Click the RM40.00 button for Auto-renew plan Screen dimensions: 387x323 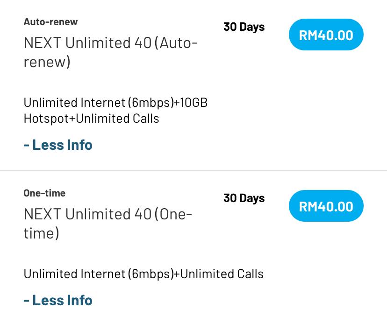pyautogui.click(x=326, y=34)
